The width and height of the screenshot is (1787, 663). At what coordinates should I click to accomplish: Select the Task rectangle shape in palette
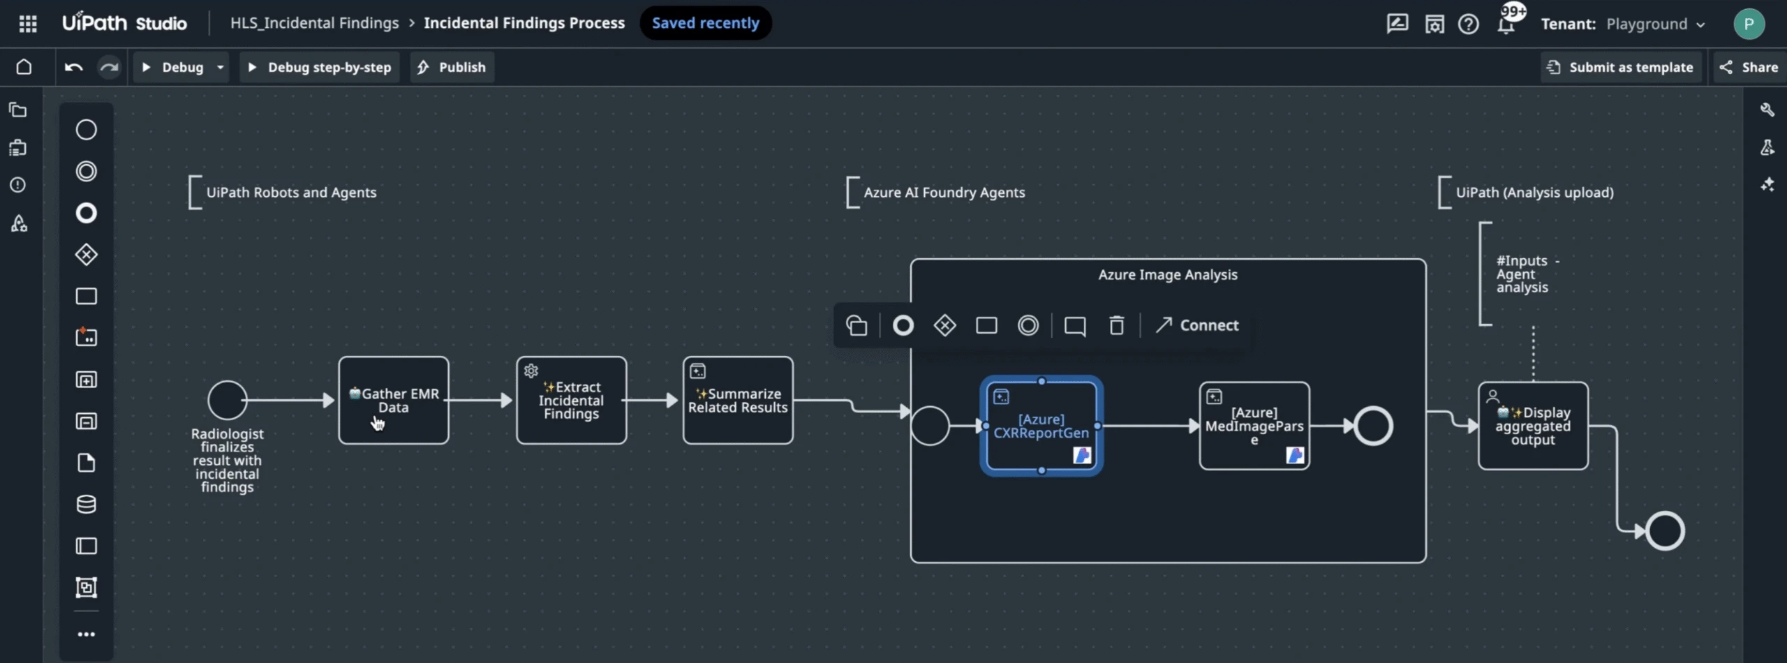click(x=86, y=296)
